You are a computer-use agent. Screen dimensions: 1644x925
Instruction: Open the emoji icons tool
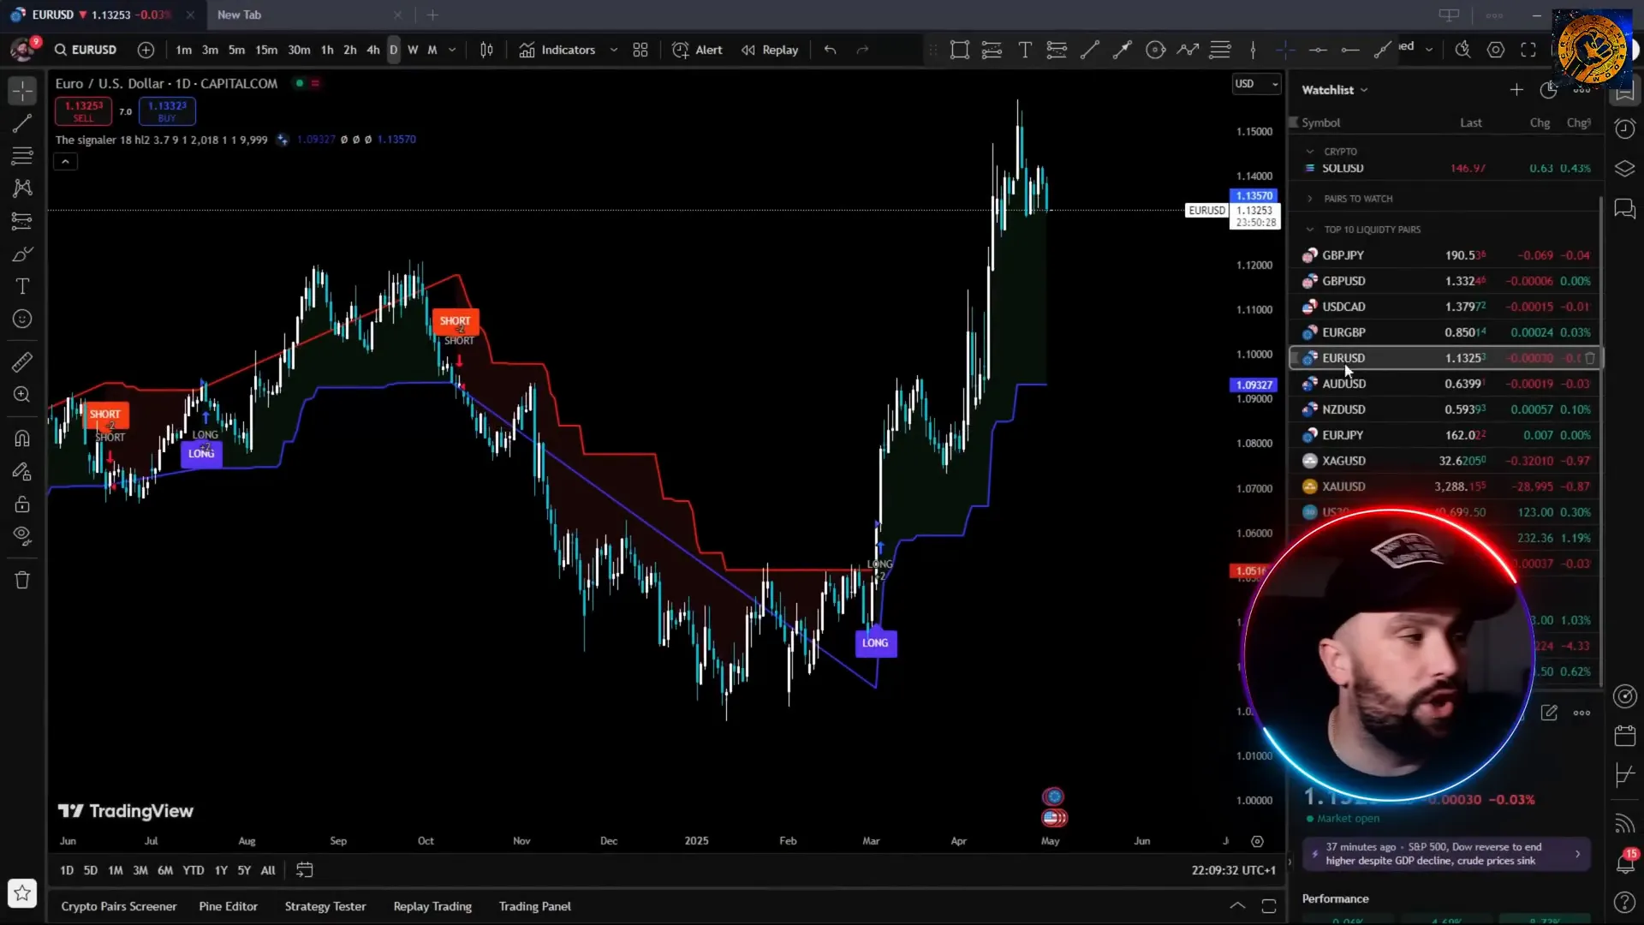(x=22, y=319)
